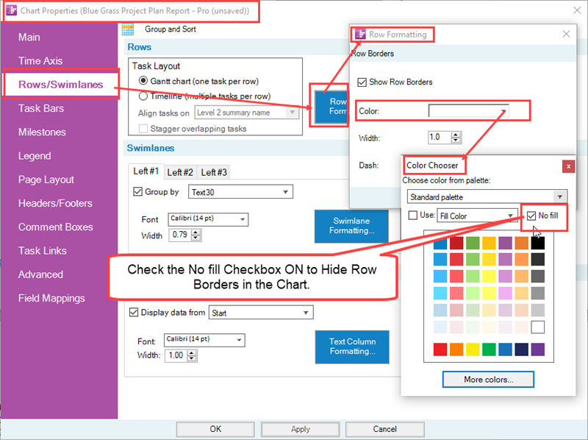Open Task Links settings

point(43,250)
